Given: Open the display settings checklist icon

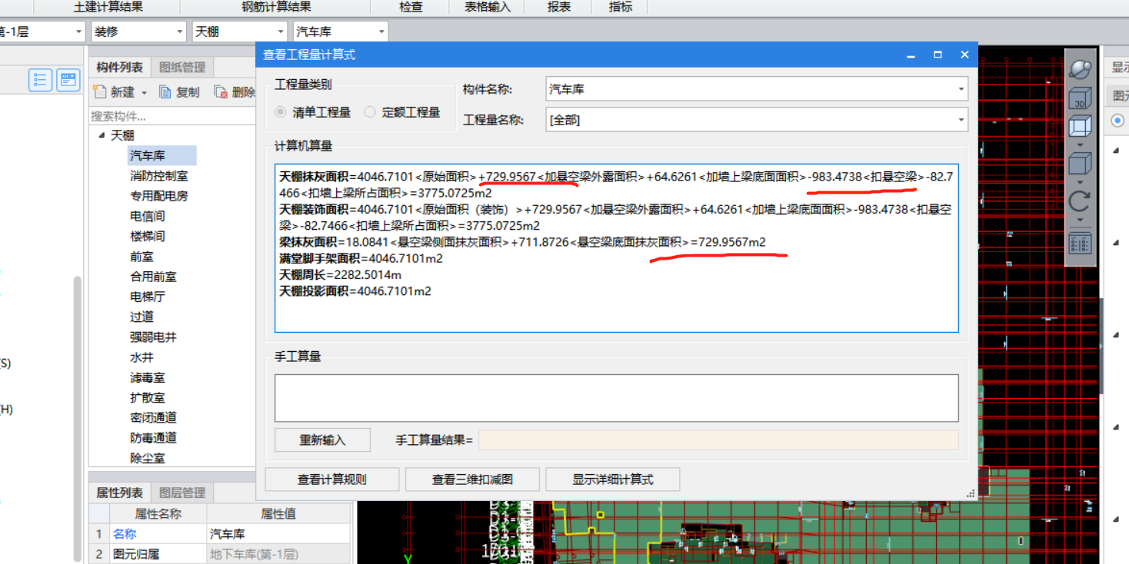Looking at the screenshot, I should [1080, 244].
